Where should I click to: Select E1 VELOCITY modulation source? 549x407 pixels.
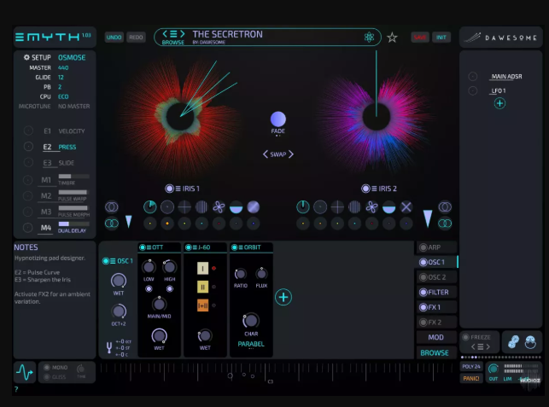click(64, 131)
